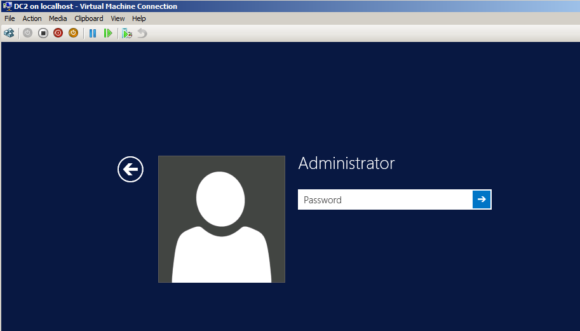Shut down the VM using the red power icon
Image resolution: width=580 pixels, height=331 pixels.
[x=58, y=33]
